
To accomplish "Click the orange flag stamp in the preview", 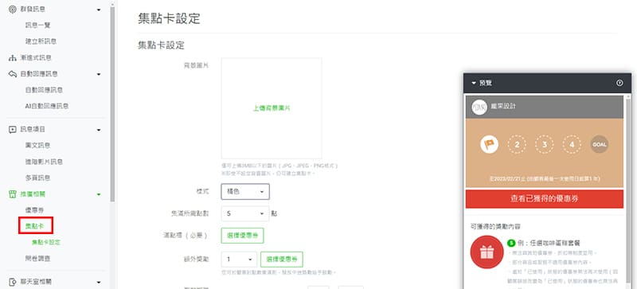I will pyautogui.click(x=489, y=144).
